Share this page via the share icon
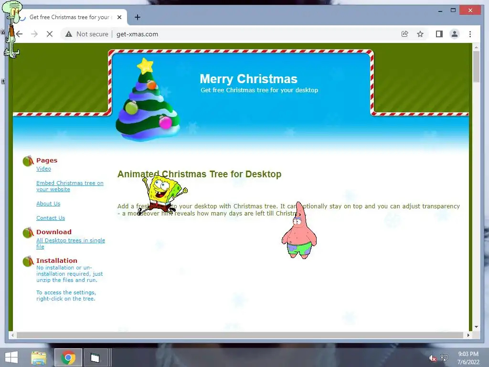Image resolution: width=489 pixels, height=367 pixels. pos(405,34)
